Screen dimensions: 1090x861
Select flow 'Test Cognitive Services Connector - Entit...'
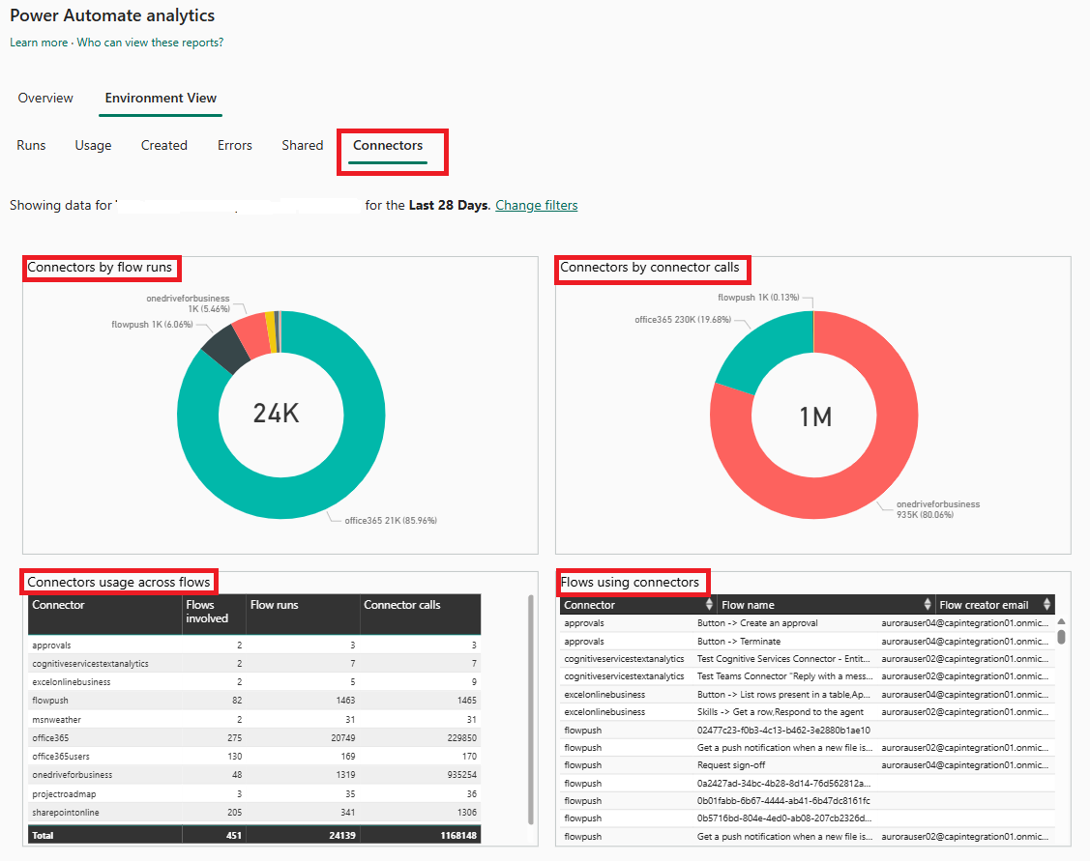[783, 659]
